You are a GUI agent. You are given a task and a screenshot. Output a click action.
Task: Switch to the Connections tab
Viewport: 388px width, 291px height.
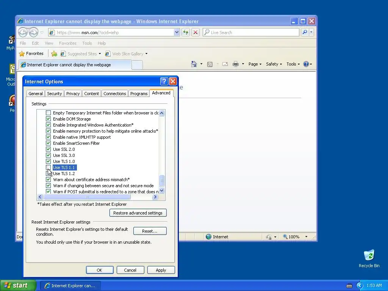[x=114, y=94]
